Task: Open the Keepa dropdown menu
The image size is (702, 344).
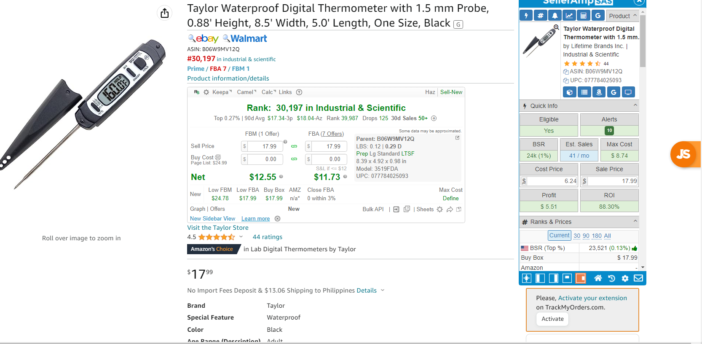Action: click(222, 92)
